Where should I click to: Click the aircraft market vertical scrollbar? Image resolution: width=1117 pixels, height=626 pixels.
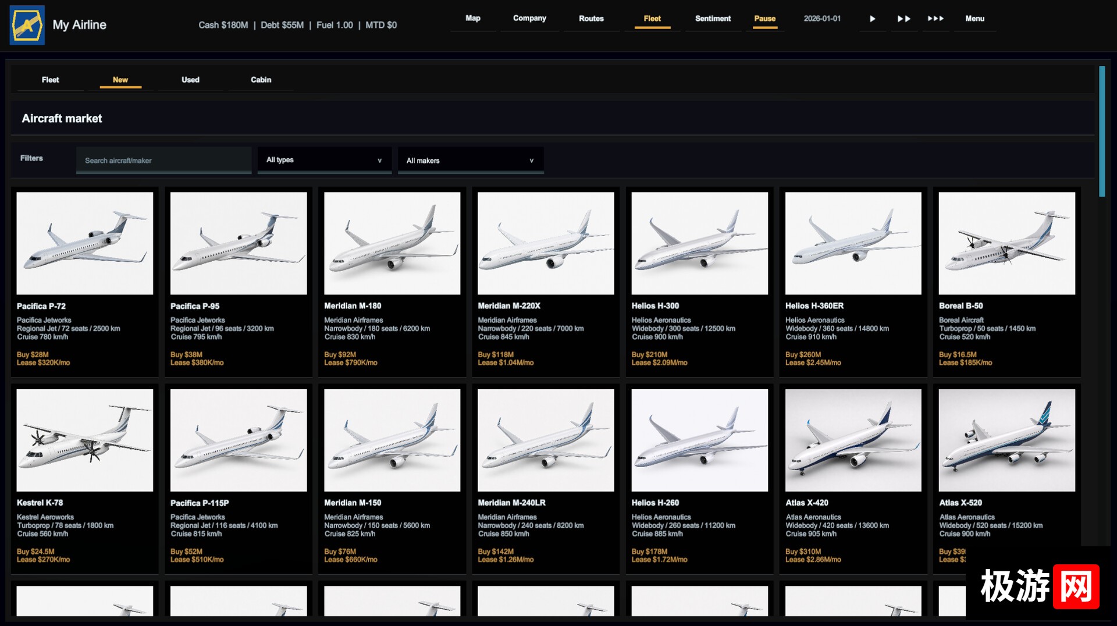[x=1102, y=131]
